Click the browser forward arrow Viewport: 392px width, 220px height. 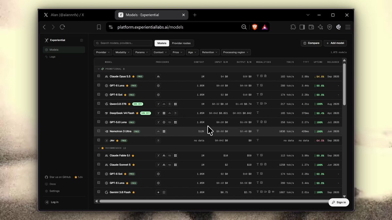tap(53, 27)
